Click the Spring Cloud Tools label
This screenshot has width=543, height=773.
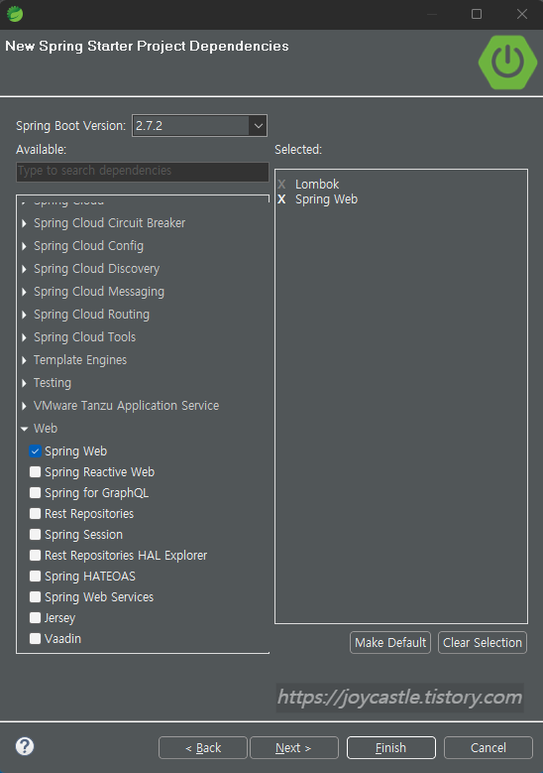(84, 337)
